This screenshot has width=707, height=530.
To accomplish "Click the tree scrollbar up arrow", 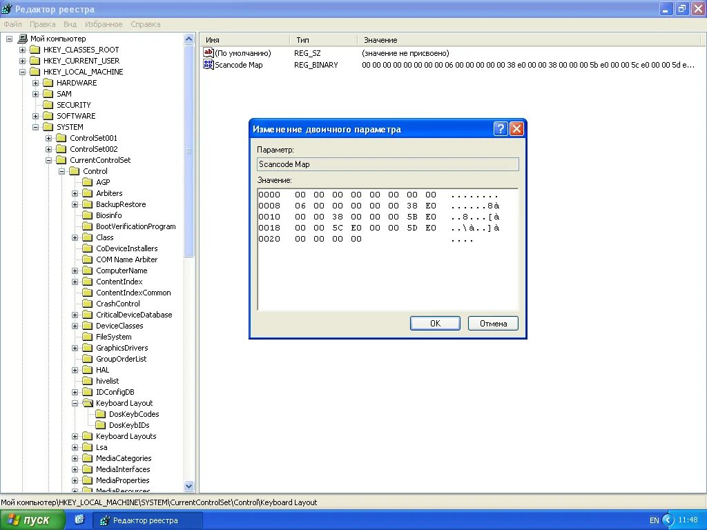I will 189,39.
